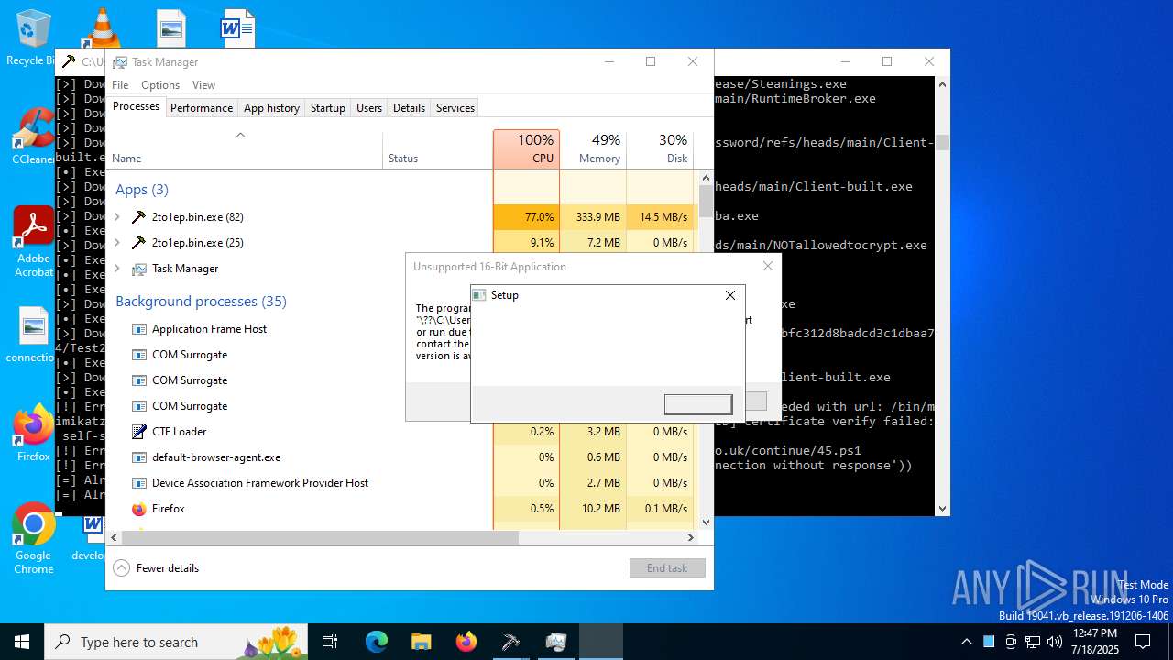The image size is (1173, 660).
Task: Switch to Services tab
Action: point(455,107)
